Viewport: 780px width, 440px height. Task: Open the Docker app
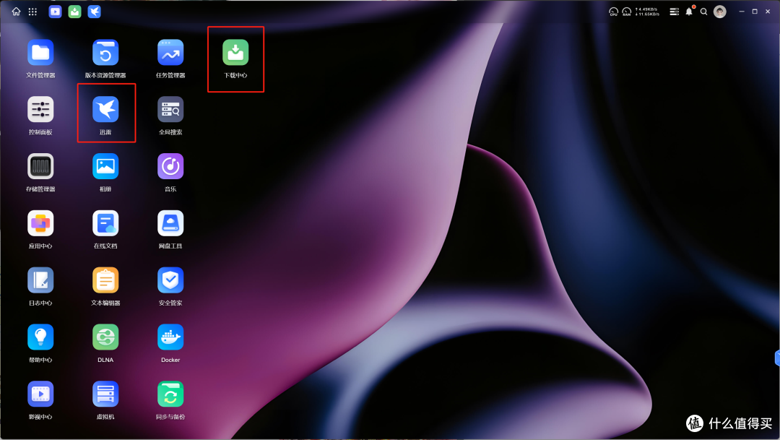point(170,337)
